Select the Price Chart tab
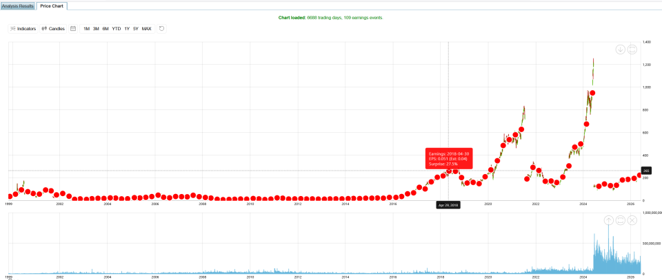 [52, 6]
